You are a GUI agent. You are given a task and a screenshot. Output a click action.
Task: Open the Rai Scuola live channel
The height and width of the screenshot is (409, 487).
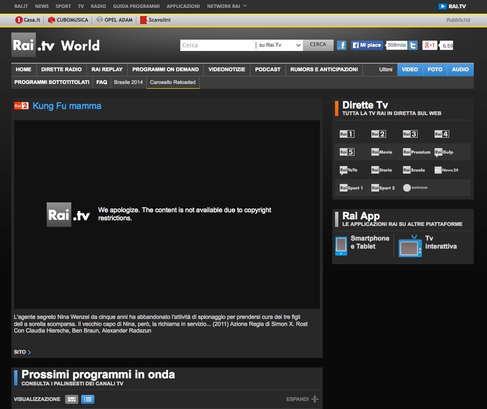coord(414,170)
